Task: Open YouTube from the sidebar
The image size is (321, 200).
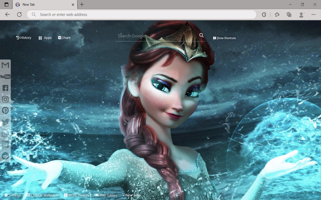Action: (x=5, y=76)
